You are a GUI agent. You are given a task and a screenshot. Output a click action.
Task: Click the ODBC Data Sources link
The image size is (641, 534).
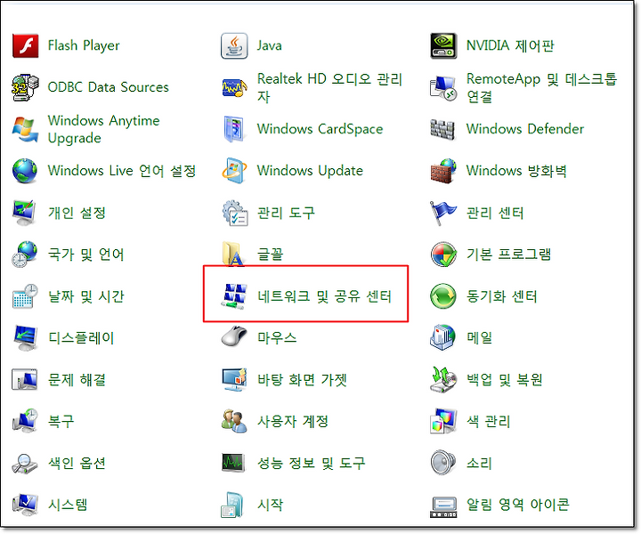[109, 87]
